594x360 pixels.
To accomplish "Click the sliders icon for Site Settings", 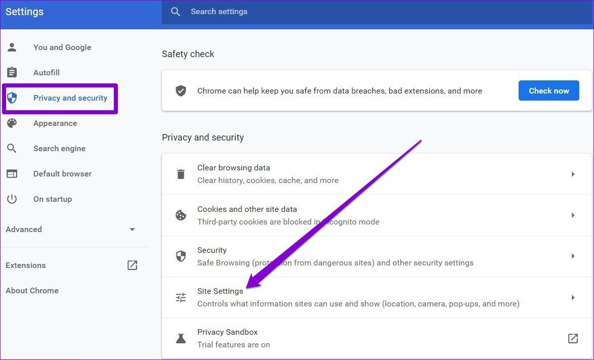I will point(181,297).
